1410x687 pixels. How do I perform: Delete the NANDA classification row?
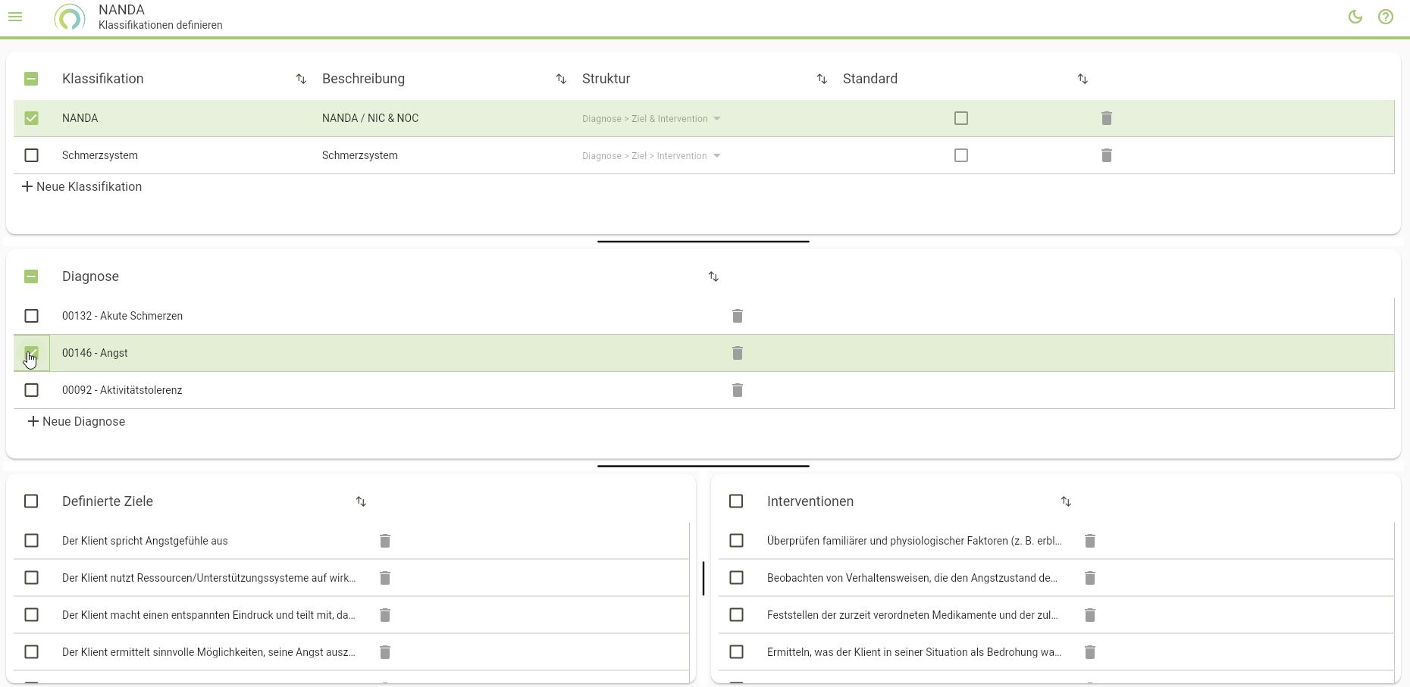pyautogui.click(x=1106, y=118)
